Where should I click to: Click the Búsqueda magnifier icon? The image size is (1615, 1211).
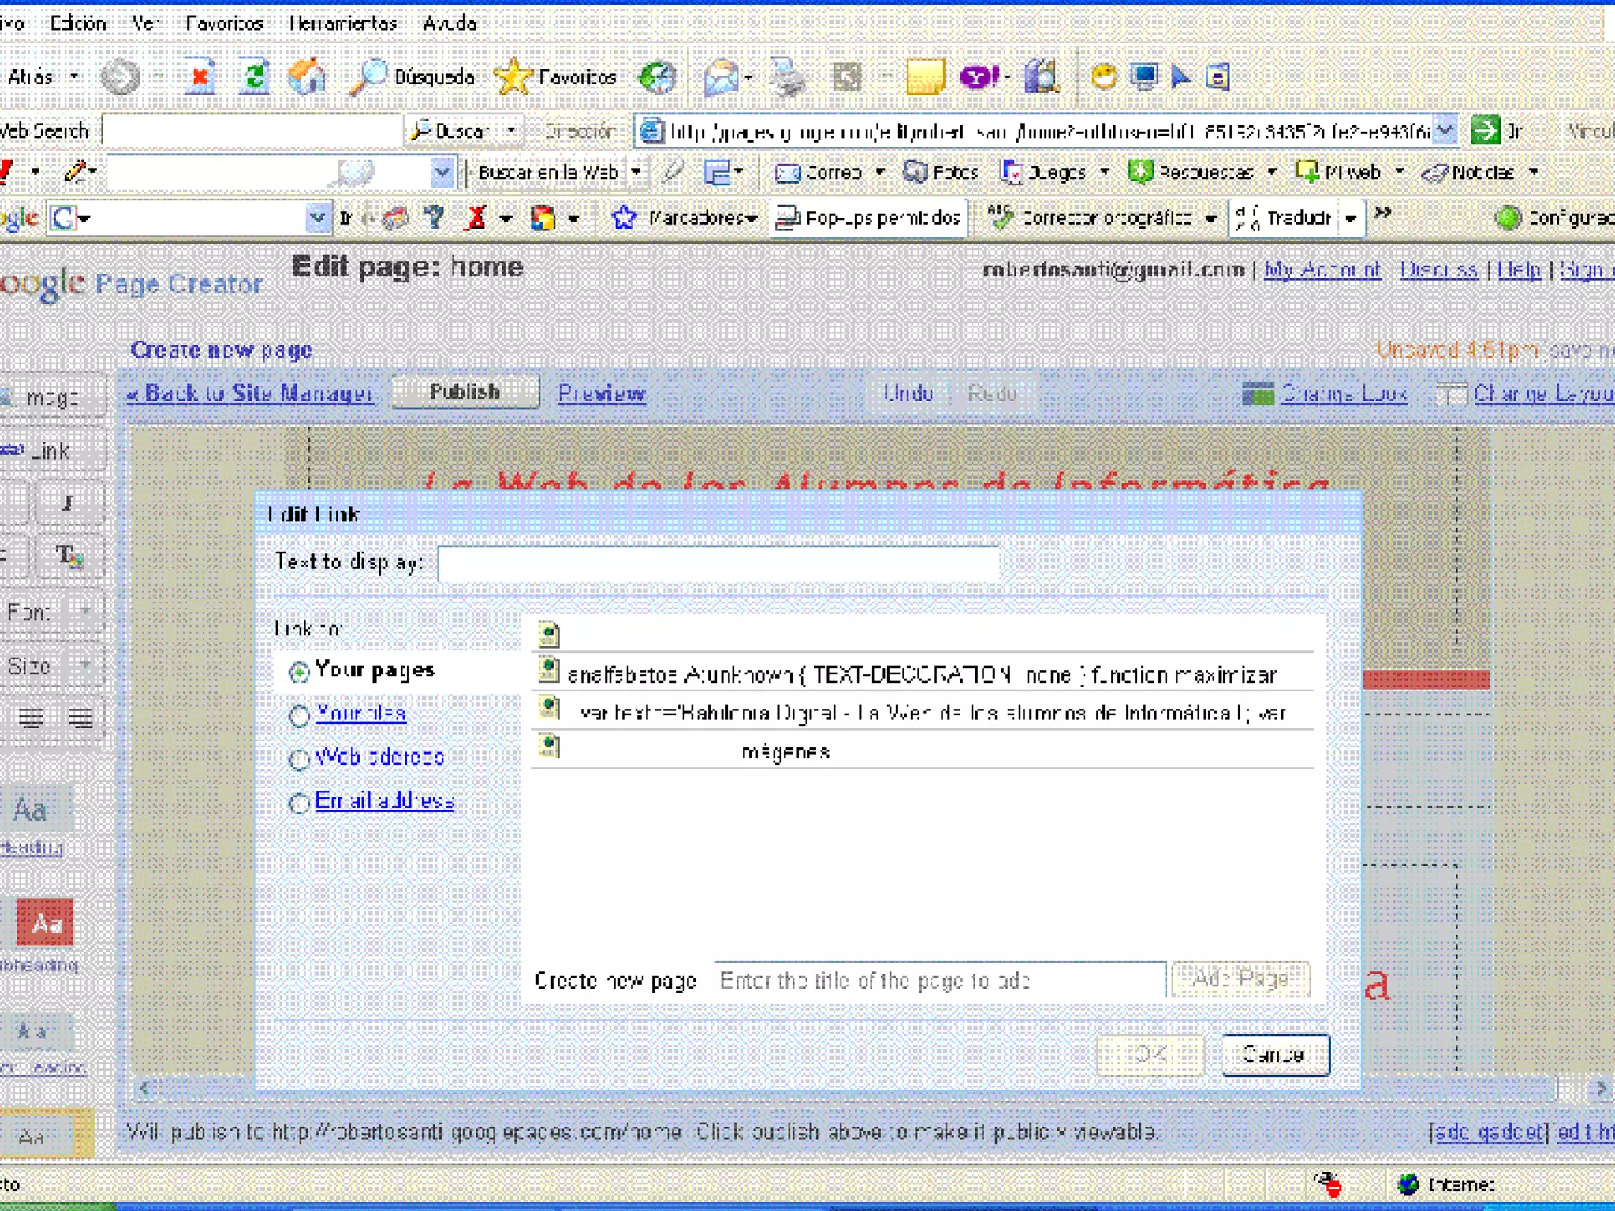[367, 78]
